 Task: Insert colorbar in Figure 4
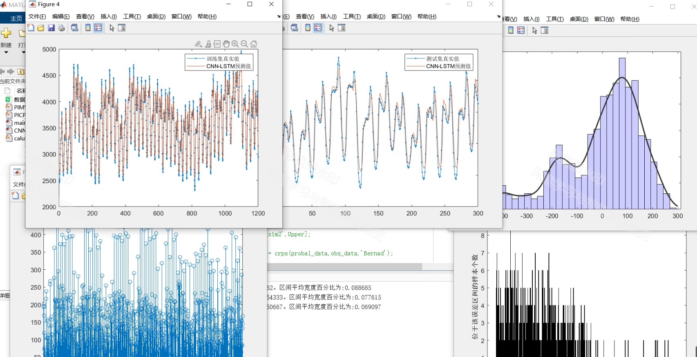88,28
